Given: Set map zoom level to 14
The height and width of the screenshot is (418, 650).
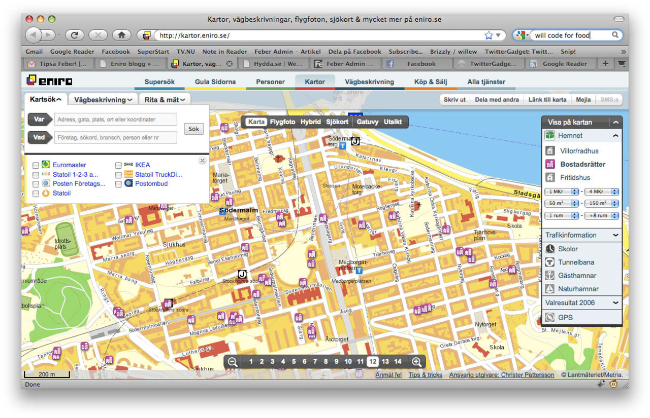Looking at the screenshot, I should pos(398,362).
